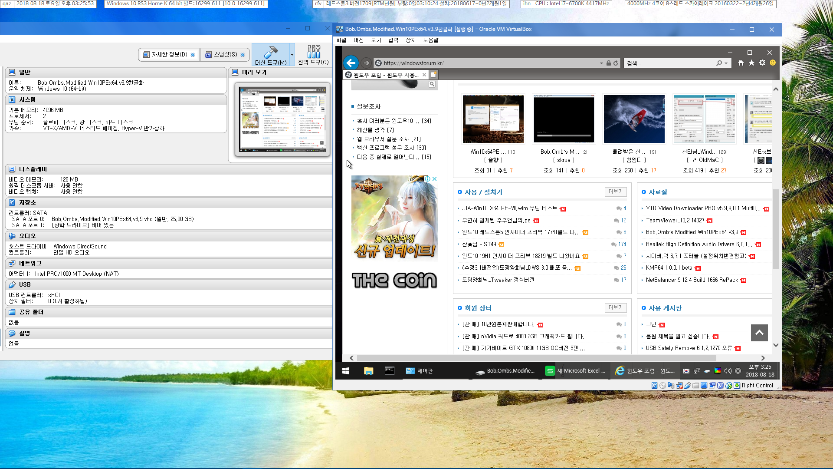Click the horizontal scrollbar of the web page
Screen dimensions: 833x469
click(536, 358)
